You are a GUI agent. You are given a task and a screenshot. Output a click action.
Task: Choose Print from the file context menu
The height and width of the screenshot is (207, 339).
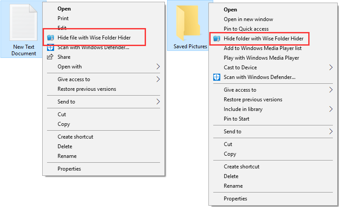(63, 18)
